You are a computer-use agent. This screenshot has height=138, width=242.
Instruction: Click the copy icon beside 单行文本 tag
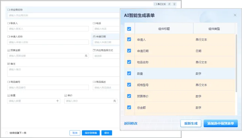(x=169, y=4)
